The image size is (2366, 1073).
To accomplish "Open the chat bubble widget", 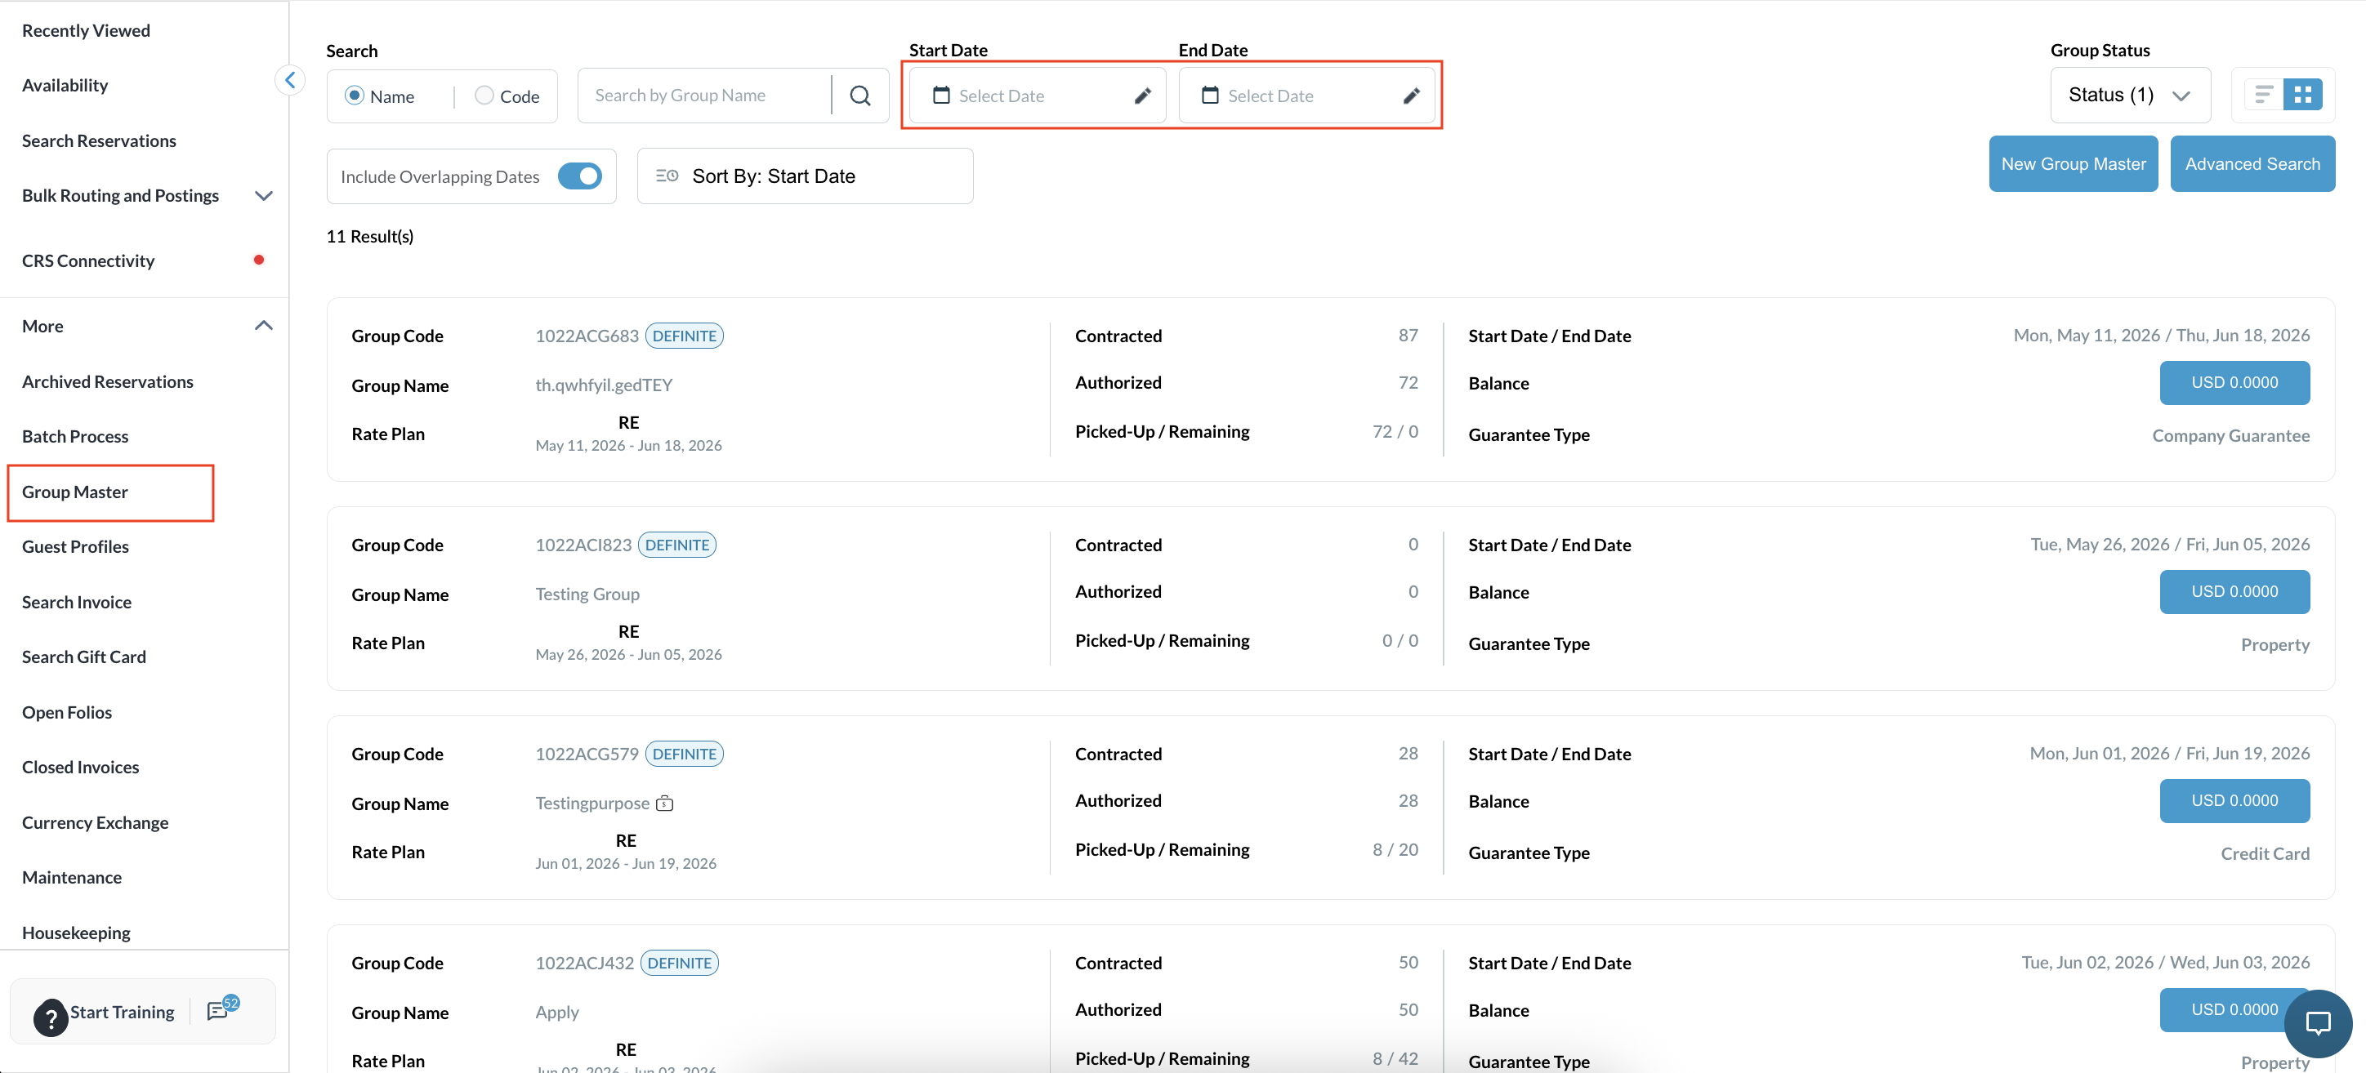I will (x=2317, y=1022).
